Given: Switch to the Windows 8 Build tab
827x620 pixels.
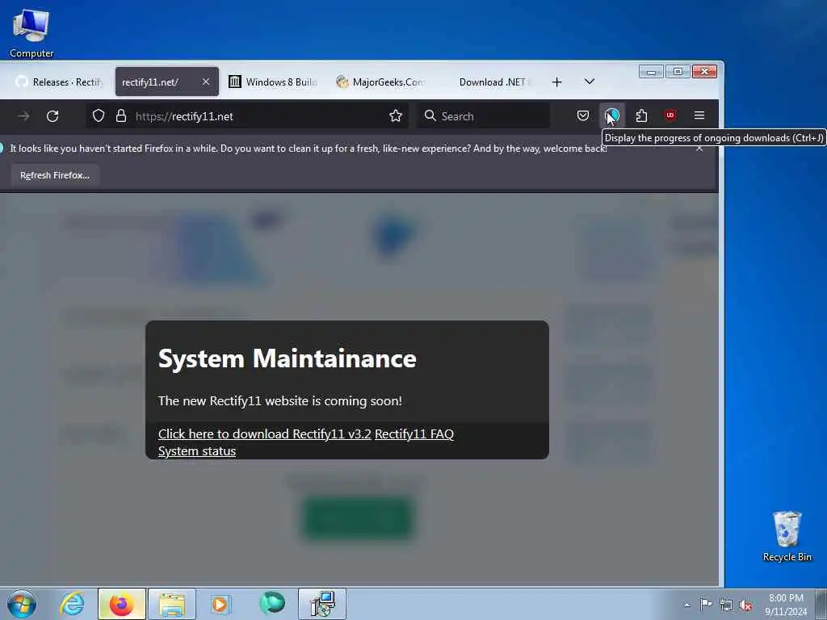Looking at the screenshot, I should pyautogui.click(x=273, y=82).
